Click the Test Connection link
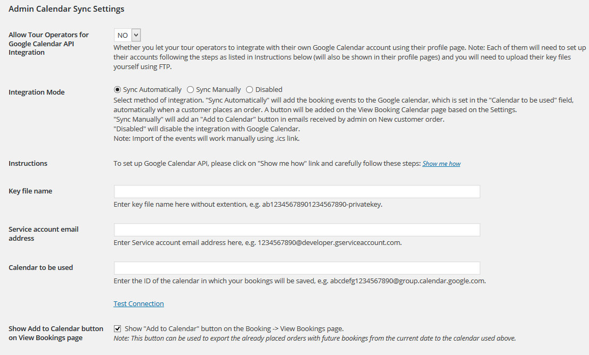 point(138,303)
